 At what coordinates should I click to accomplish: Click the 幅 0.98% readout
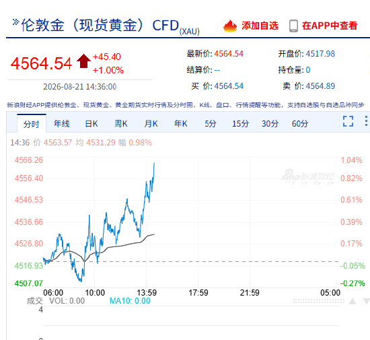pyautogui.click(x=135, y=143)
